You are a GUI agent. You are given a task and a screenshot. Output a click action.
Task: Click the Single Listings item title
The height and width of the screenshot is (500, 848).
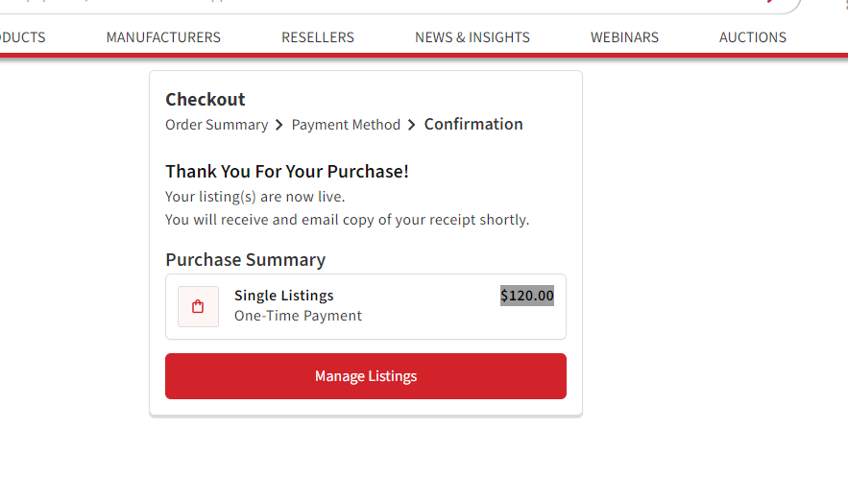tap(284, 296)
